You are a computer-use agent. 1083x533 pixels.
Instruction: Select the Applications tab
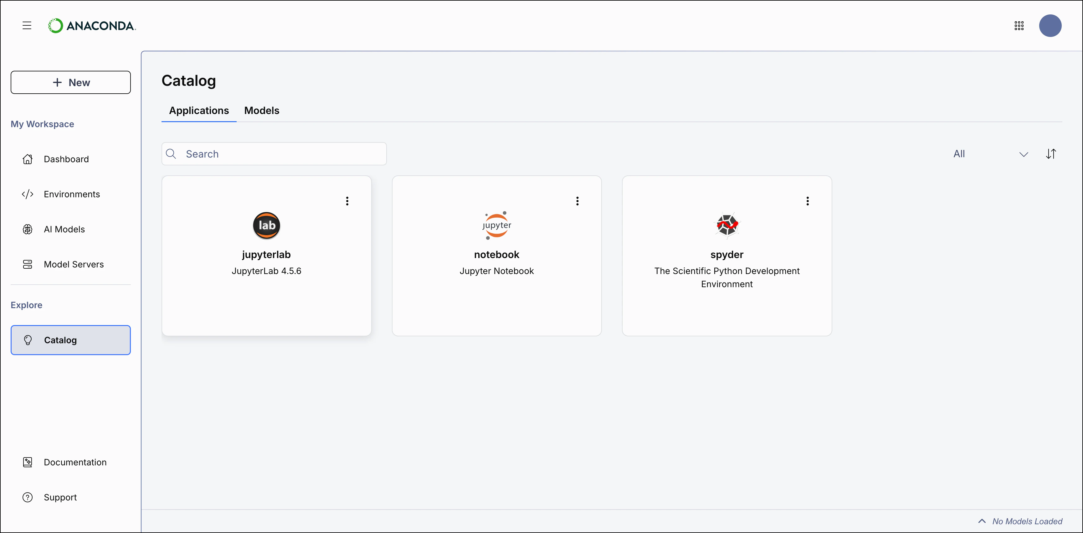click(x=198, y=111)
